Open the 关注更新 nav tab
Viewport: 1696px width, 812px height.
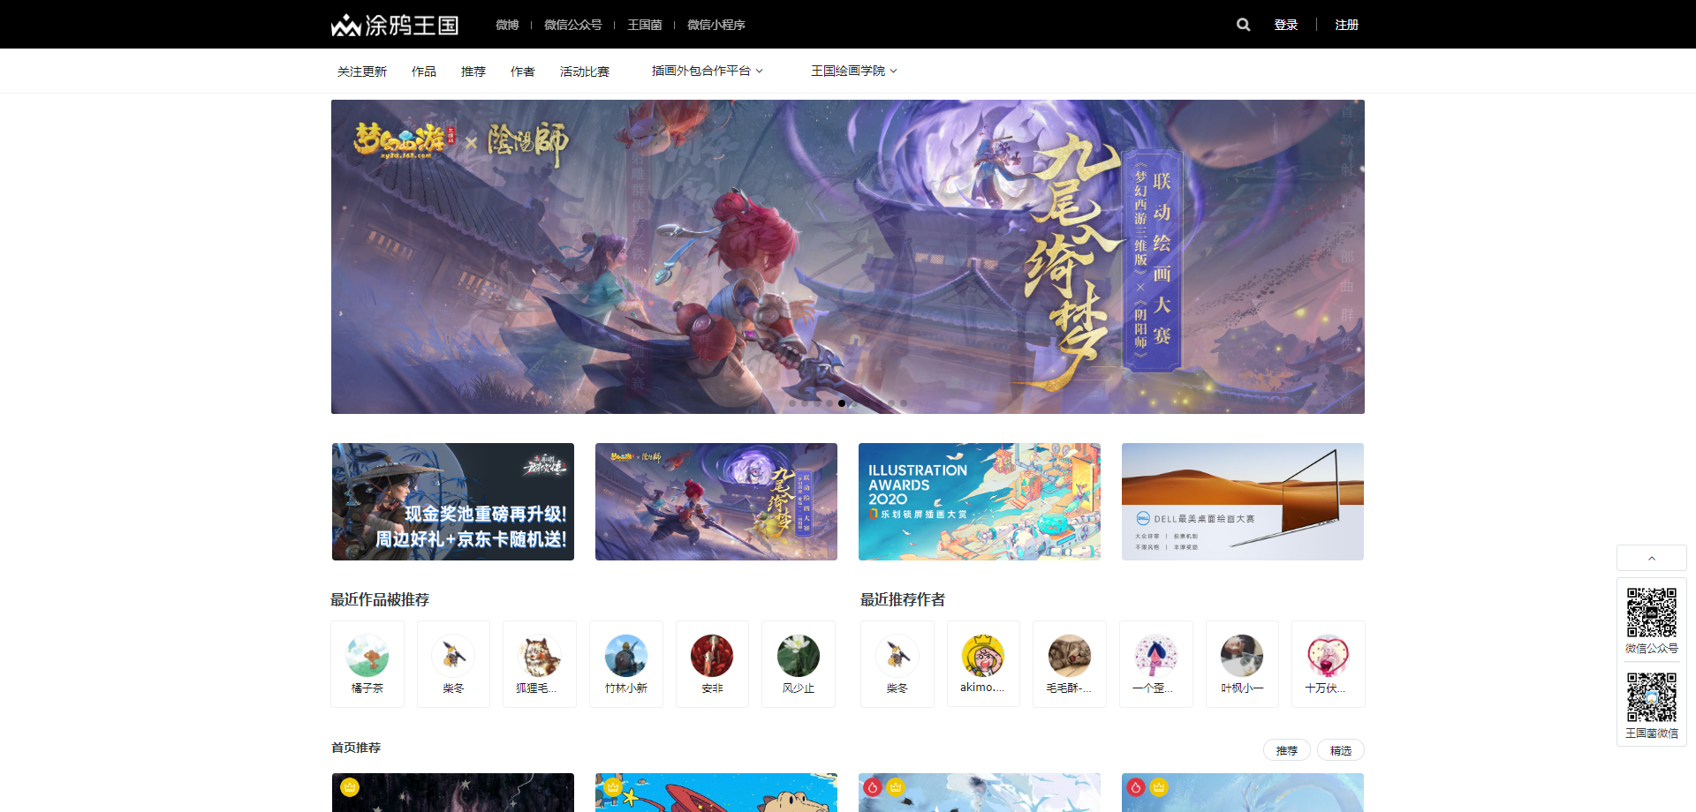tap(362, 71)
